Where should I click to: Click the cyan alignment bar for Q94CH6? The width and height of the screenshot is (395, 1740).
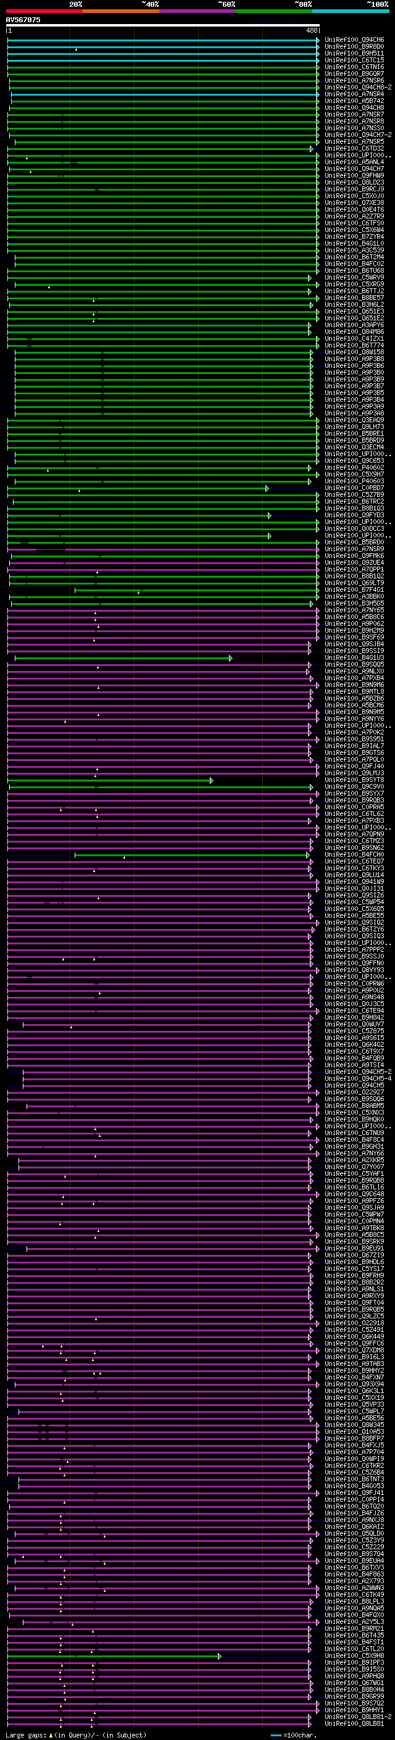164,41
